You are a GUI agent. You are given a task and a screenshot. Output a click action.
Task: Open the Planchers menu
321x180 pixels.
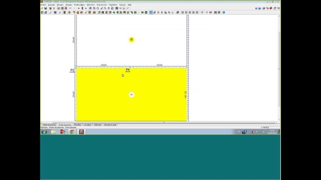pos(91,5)
